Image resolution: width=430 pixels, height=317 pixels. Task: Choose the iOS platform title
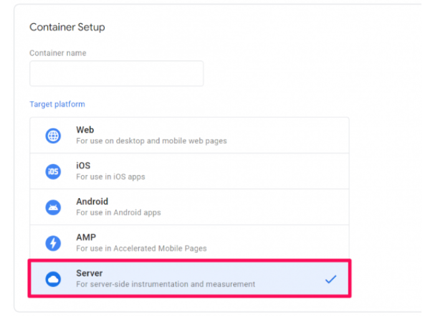point(83,166)
